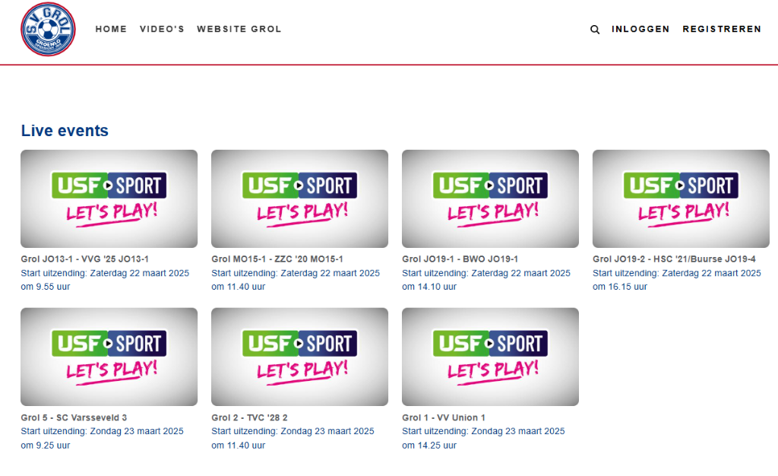The height and width of the screenshot is (476, 778).
Task: Visit the WEBSITE GROL menu item
Action: [239, 30]
